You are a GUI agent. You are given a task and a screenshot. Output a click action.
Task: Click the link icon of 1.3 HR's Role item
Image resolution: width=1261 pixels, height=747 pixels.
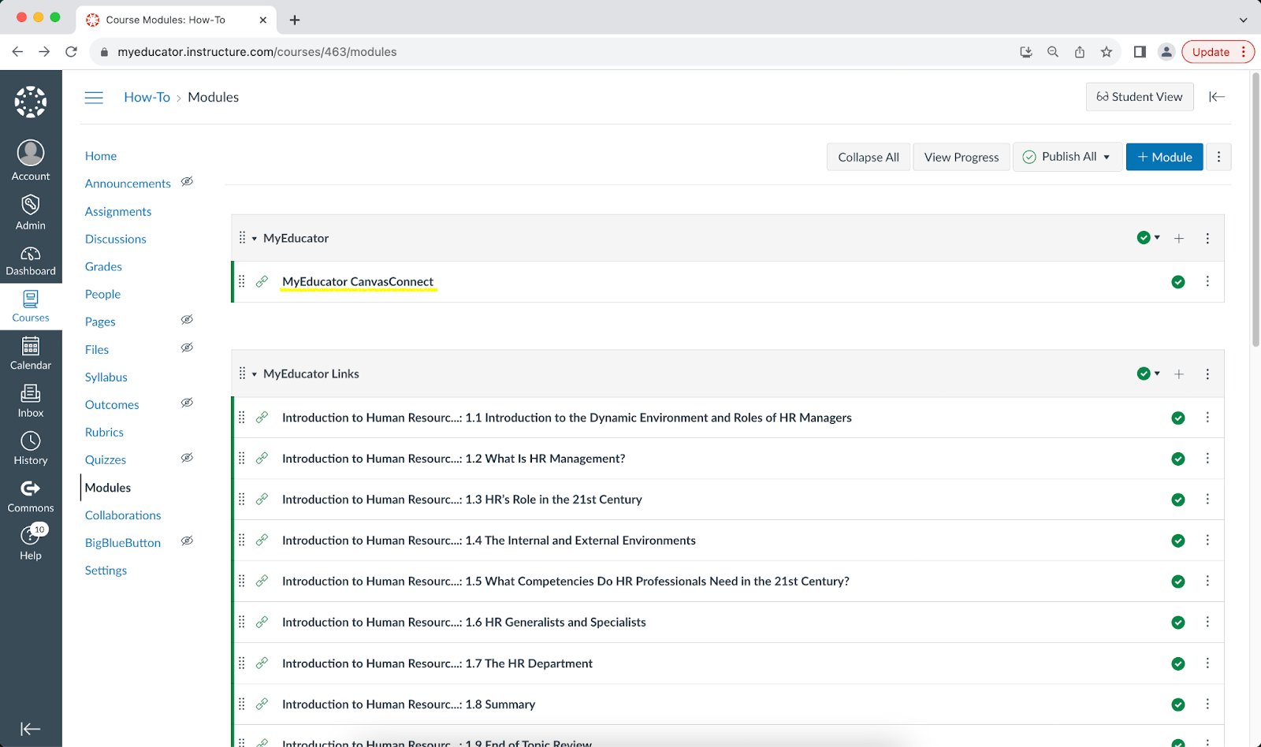262,500
